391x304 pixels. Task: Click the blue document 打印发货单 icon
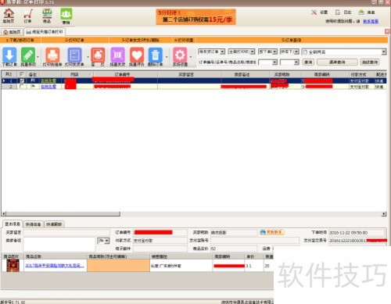[74, 56]
